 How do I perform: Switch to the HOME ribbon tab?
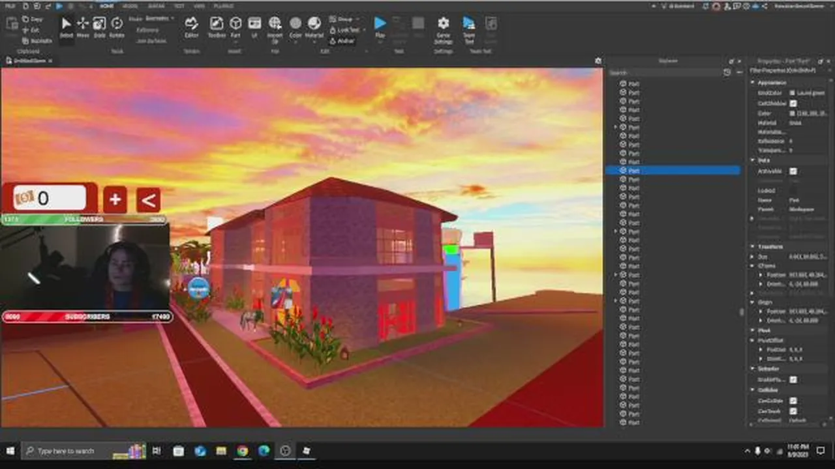(x=107, y=6)
